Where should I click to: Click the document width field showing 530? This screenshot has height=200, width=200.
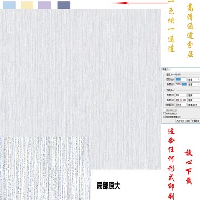[181, 95]
